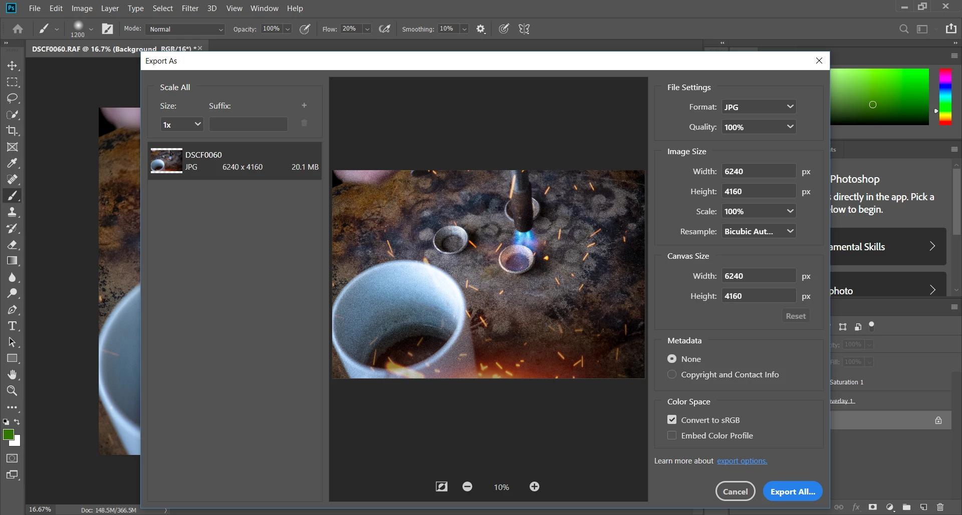
Task: Select the None metadata option
Action: [672, 359]
